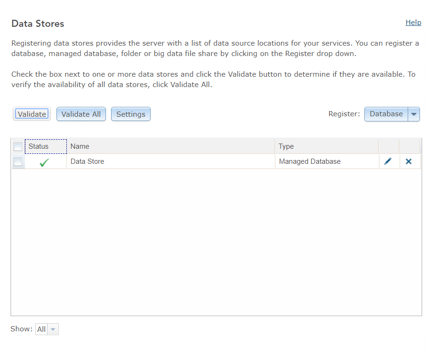Check the box for the Data Store row
427x361 pixels.
point(18,162)
